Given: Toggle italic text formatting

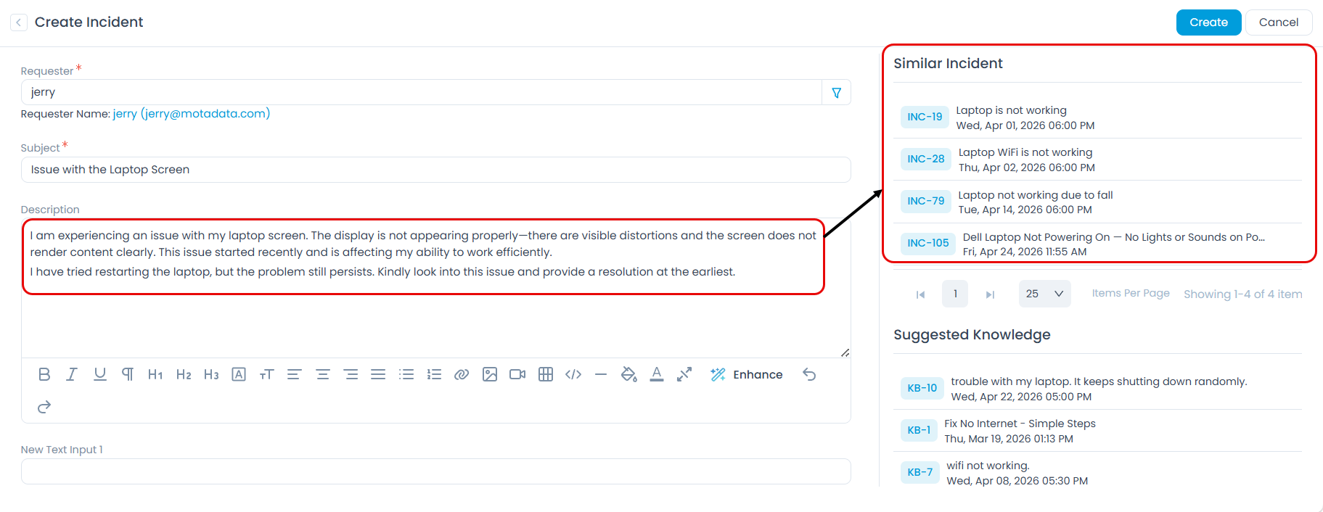Looking at the screenshot, I should click(72, 374).
